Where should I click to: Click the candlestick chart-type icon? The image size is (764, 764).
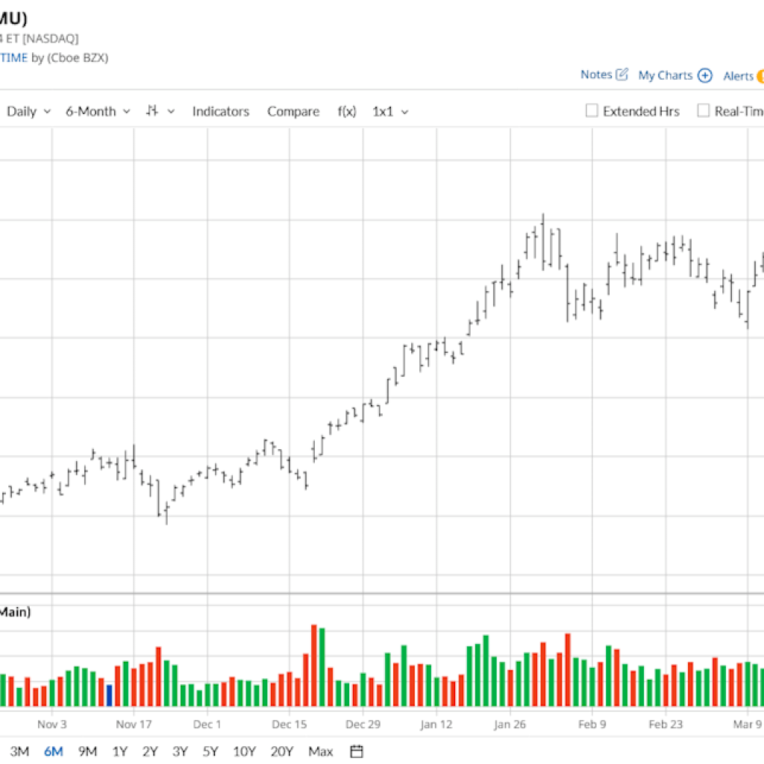[x=151, y=111]
